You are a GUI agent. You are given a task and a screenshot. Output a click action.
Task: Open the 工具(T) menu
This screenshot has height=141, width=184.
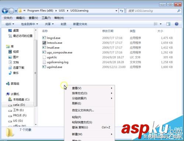[46, 18]
